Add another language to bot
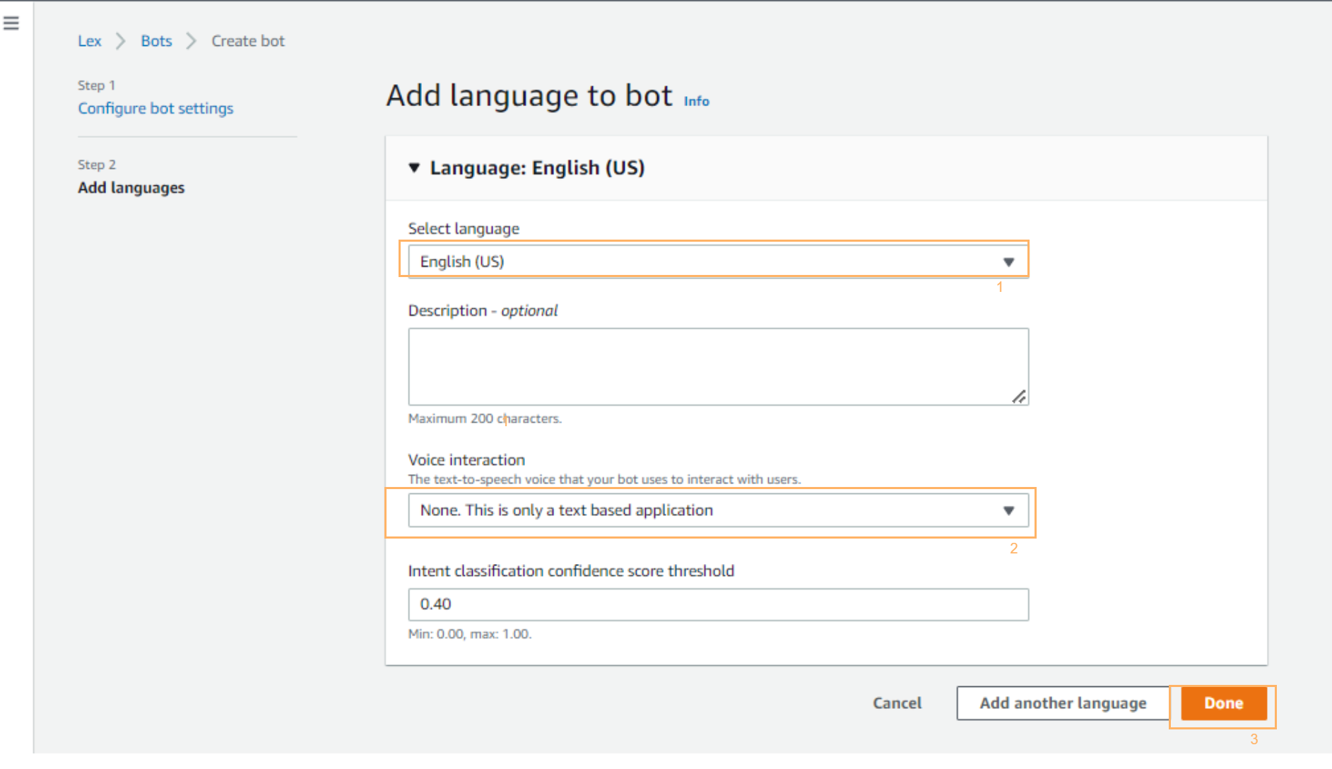The image size is (1332, 769). (x=1063, y=703)
